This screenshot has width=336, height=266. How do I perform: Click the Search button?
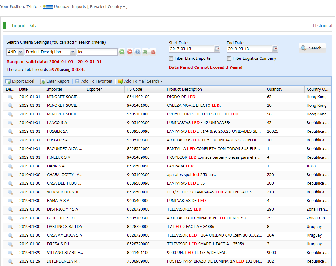tap(312, 48)
